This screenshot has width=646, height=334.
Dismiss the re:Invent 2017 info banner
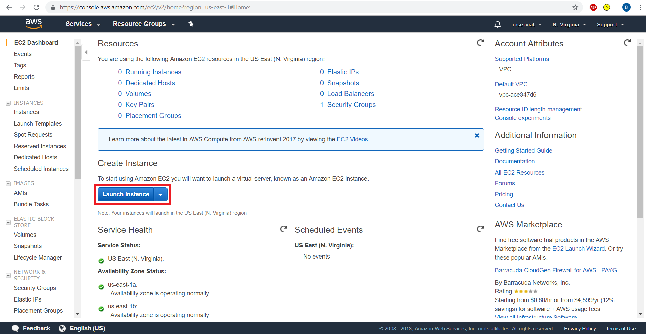pyautogui.click(x=477, y=136)
